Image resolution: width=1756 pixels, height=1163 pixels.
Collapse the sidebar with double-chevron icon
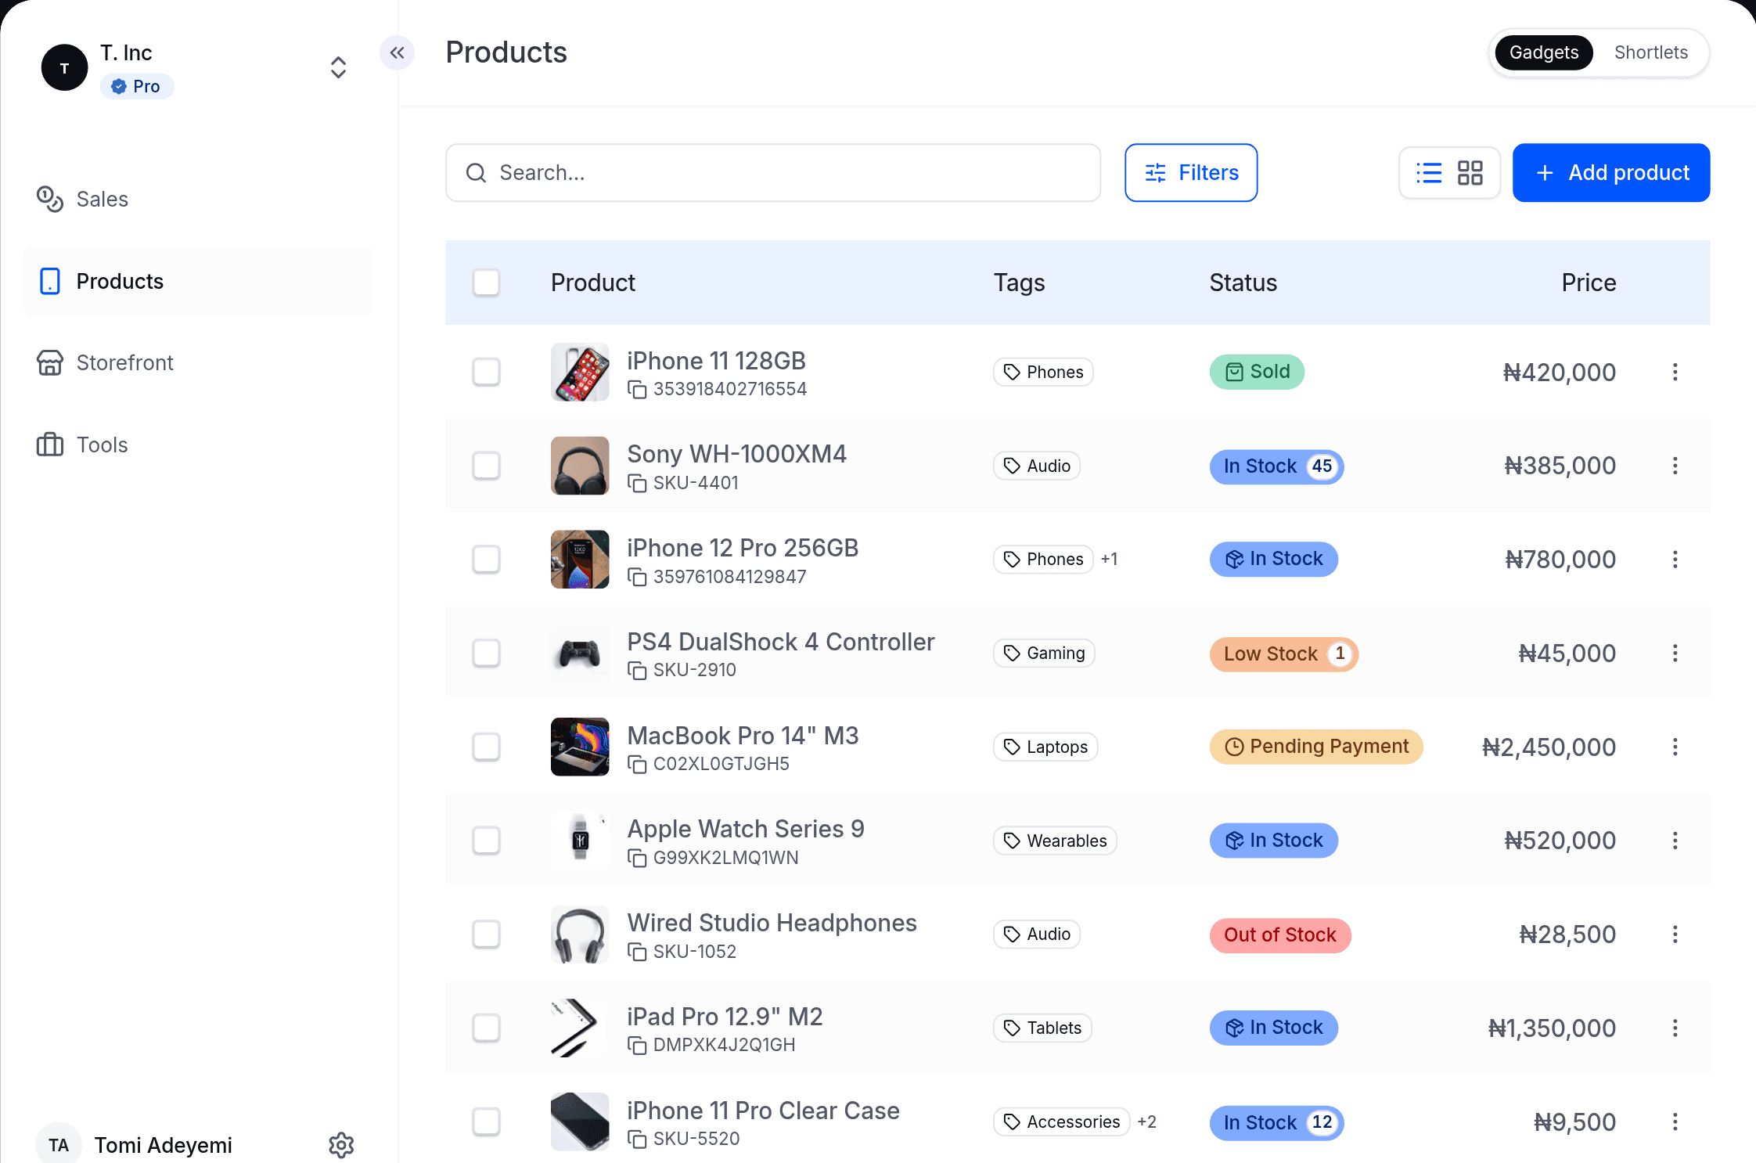(x=397, y=52)
